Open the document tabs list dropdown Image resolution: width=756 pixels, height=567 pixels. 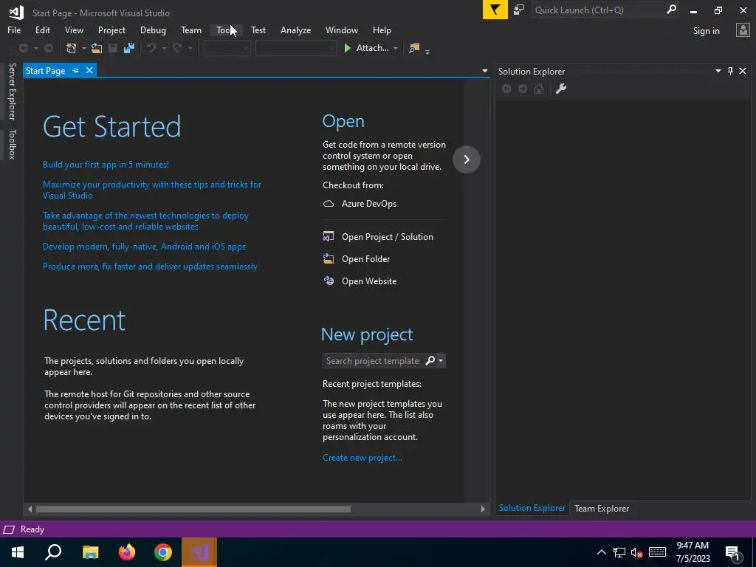pos(484,71)
